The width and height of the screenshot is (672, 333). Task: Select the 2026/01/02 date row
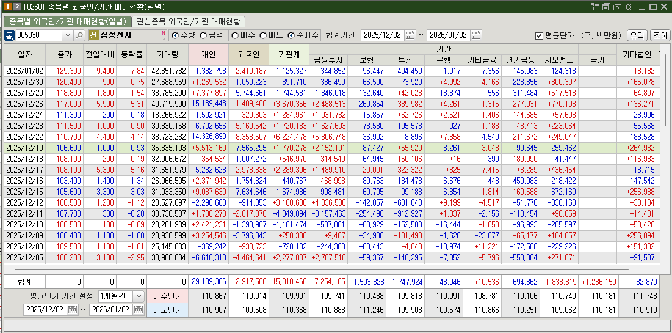pyautogui.click(x=330, y=71)
